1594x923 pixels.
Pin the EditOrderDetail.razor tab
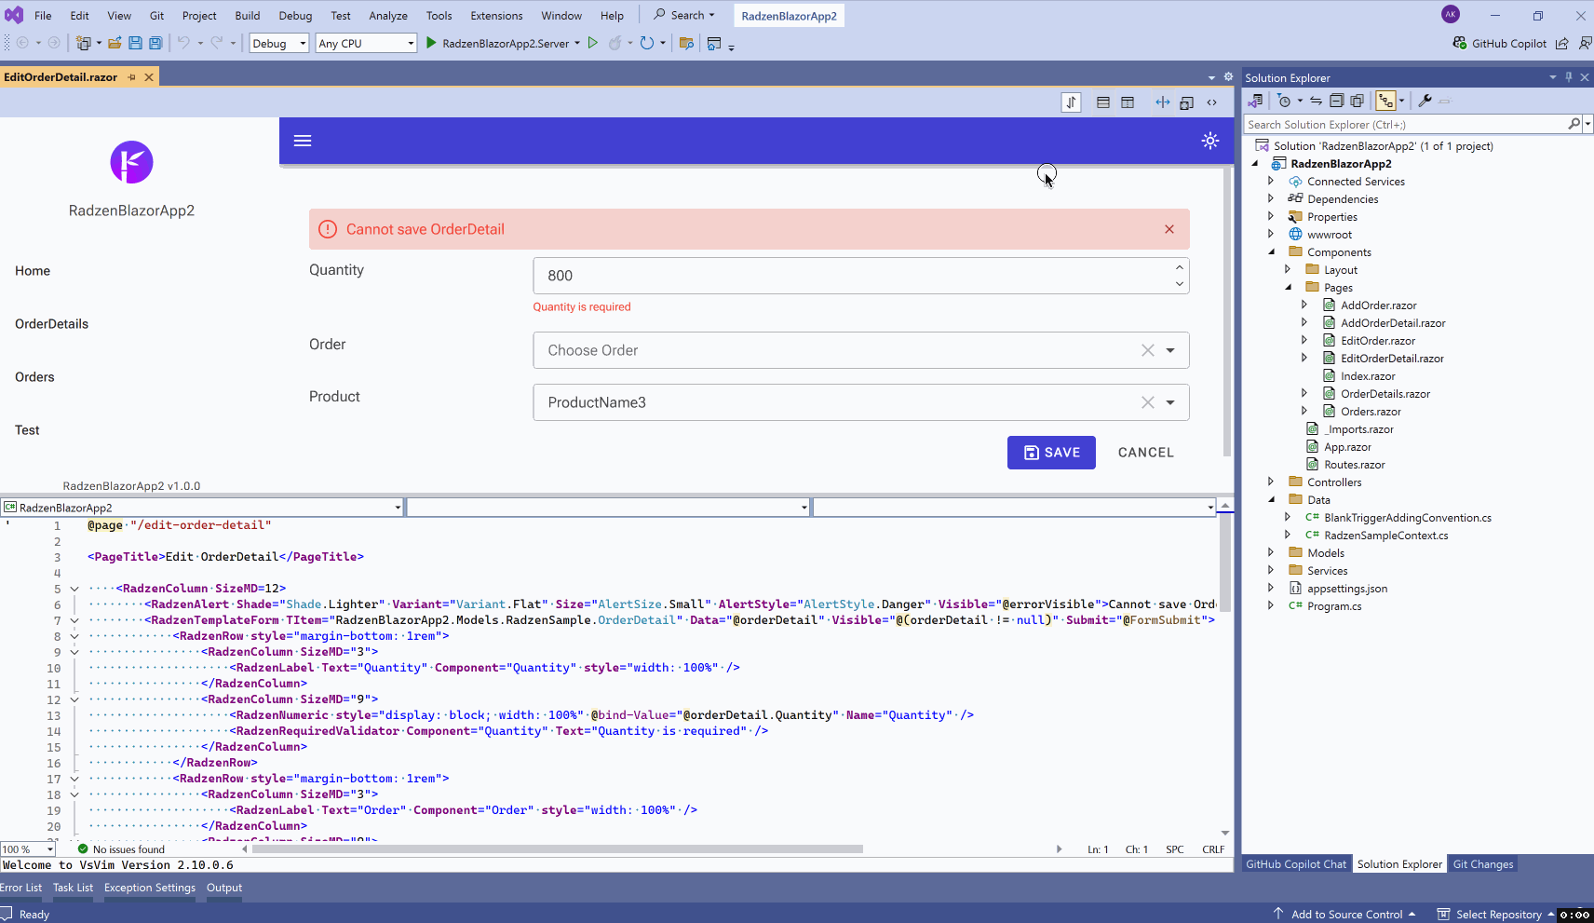click(132, 77)
